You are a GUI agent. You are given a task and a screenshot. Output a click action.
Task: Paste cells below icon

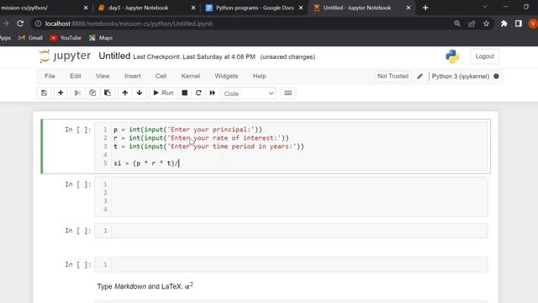coord(108,93)
